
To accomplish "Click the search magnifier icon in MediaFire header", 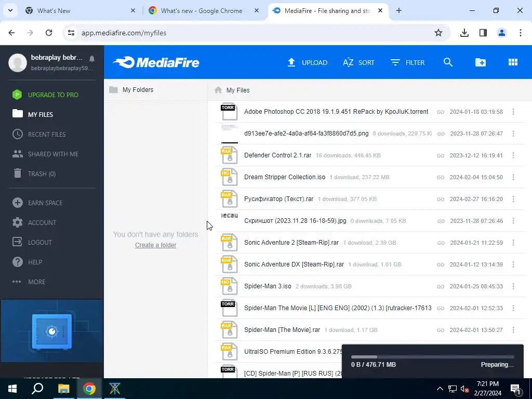I will click(x=448, y=62).
